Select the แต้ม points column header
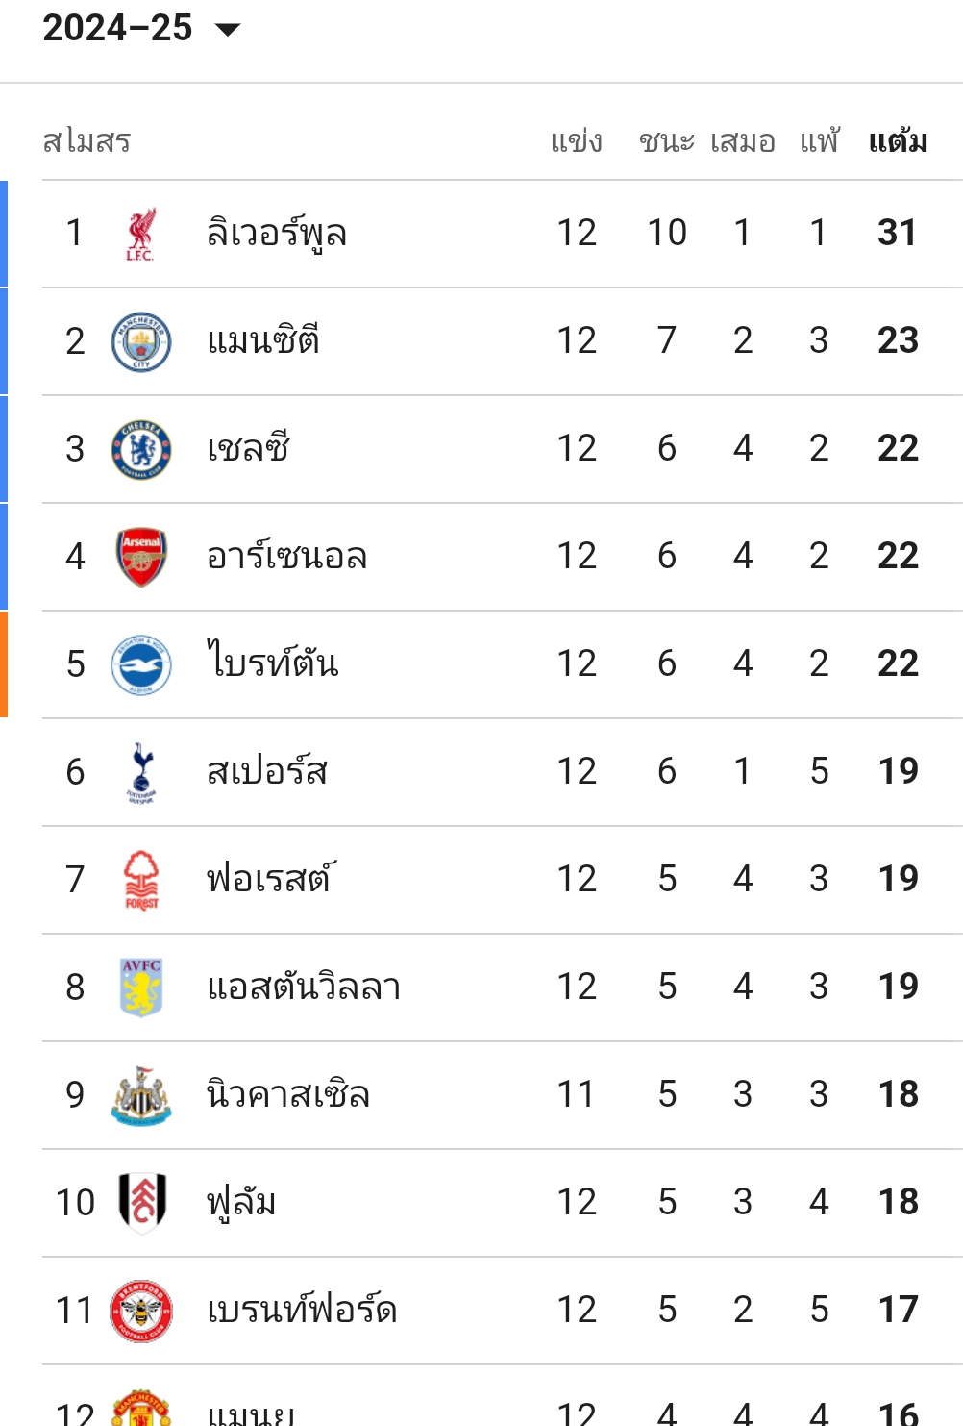The width and height of the screenshot is (963, 1426). tap(898, 141)
